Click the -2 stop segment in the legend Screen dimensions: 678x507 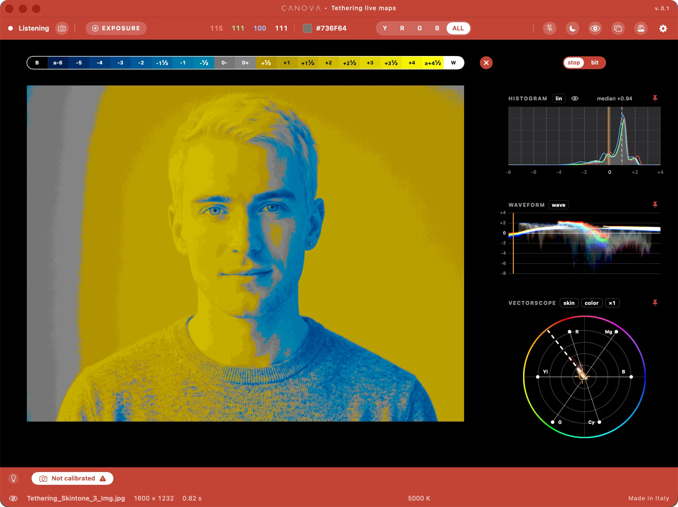pos(141,63)
